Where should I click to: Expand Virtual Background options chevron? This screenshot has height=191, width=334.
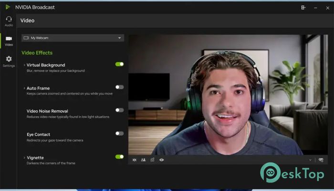coord(24,65)
